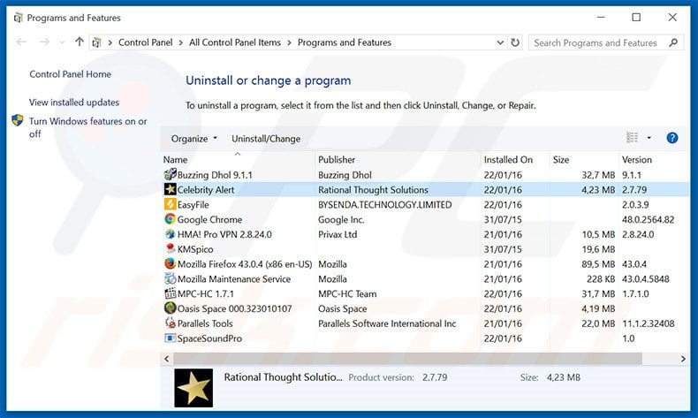Image resolution: width=698 pixels, height=418 pixels.
Task: Select Mozilla Maintenance Service entry
Action: click(x=234, y=279)
